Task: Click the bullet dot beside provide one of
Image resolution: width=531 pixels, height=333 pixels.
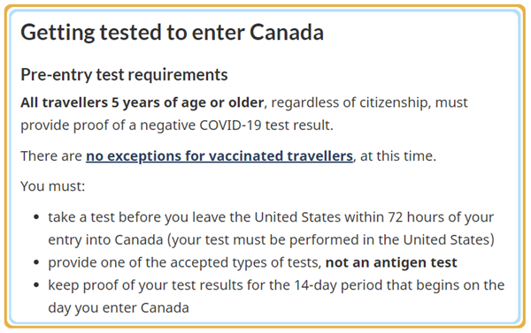Action: click(36, 262)
